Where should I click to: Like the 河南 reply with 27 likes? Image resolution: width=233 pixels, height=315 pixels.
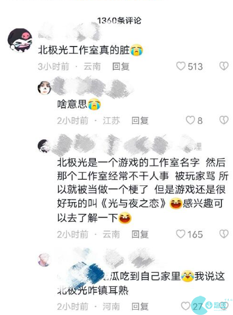coord(186,306)
